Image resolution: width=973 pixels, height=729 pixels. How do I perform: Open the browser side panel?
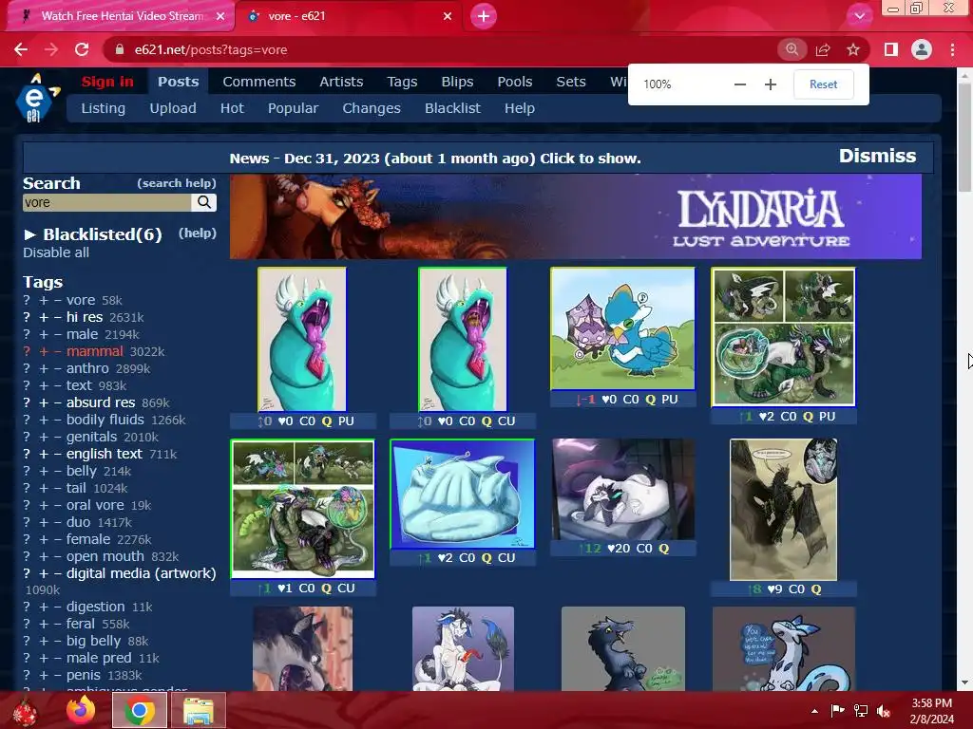tap(891, 49)
